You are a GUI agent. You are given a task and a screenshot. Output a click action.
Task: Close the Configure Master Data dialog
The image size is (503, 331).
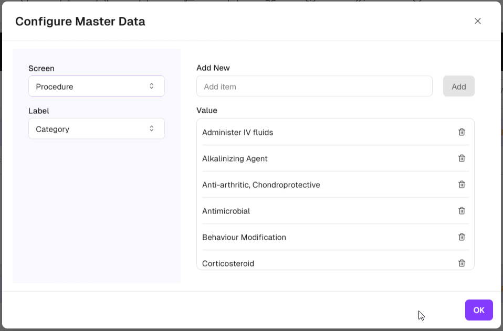pyautogui.click(x=477, y=21)
